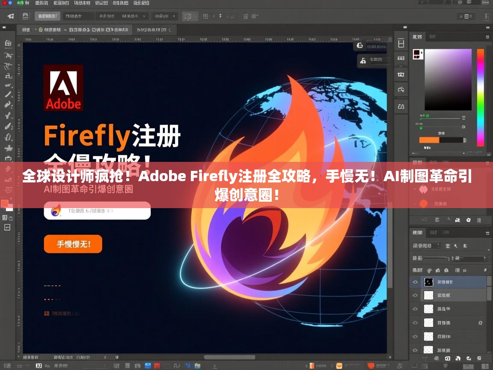Hide the top selected layer's visibility eye
This screenshot has width=493, height=370.
[x=414, y=281]
